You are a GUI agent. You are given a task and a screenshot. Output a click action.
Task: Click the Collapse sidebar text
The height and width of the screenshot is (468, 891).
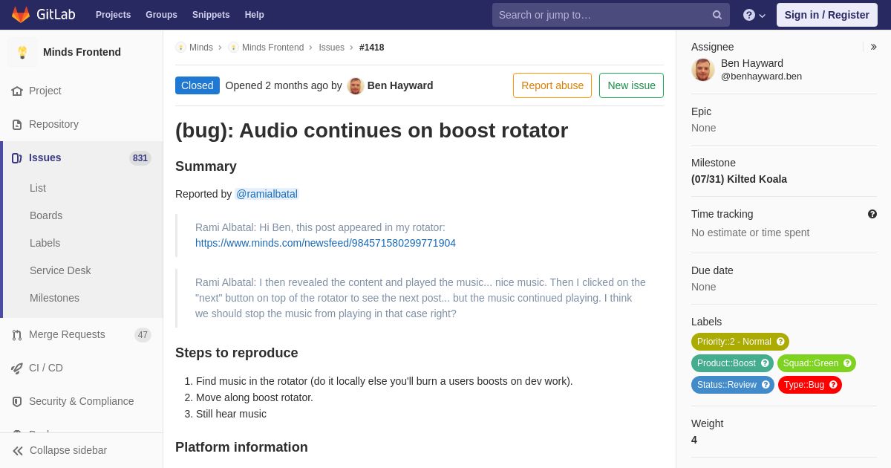pos(68,450)
